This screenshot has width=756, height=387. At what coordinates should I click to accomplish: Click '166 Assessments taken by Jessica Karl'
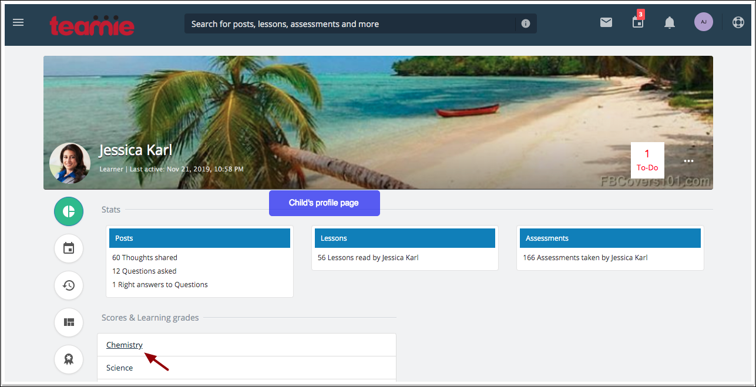(x=585, y=258)
